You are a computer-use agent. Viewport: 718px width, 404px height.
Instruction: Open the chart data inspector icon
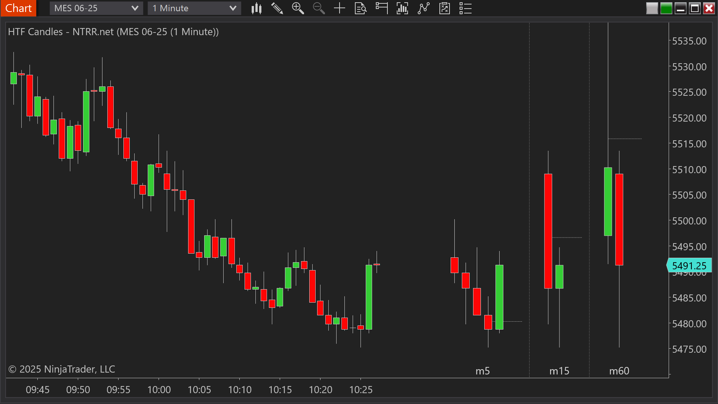(360, 8)
